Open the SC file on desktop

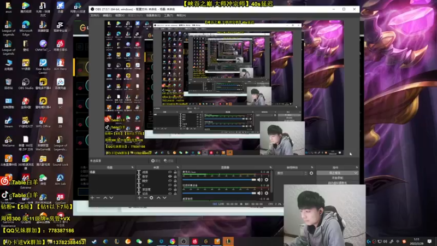[60, 103]
